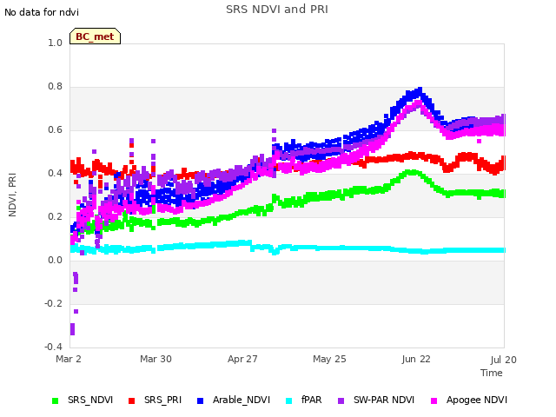Image resolution: width=556 pixels, height=417 pixels.
Task: Select the Arable_NDVI legend label
Action: (x=242, y=400)
